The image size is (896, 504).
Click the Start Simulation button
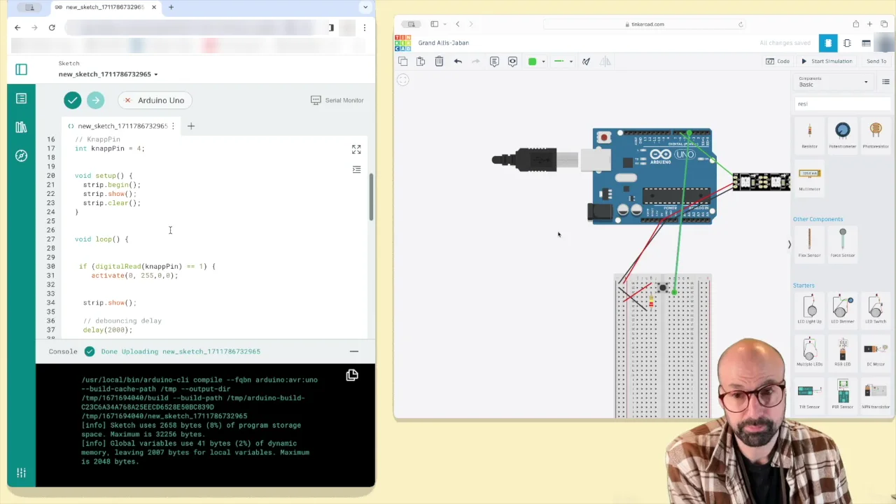pos(827,62)
